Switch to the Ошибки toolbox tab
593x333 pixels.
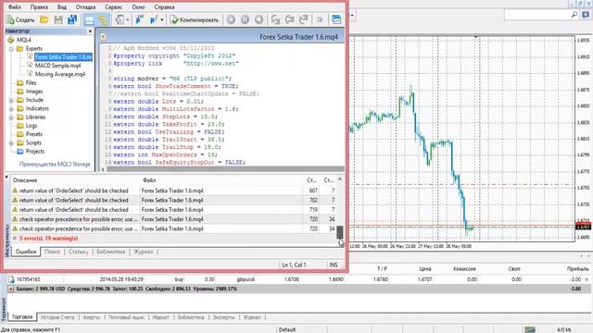[26, 252]
